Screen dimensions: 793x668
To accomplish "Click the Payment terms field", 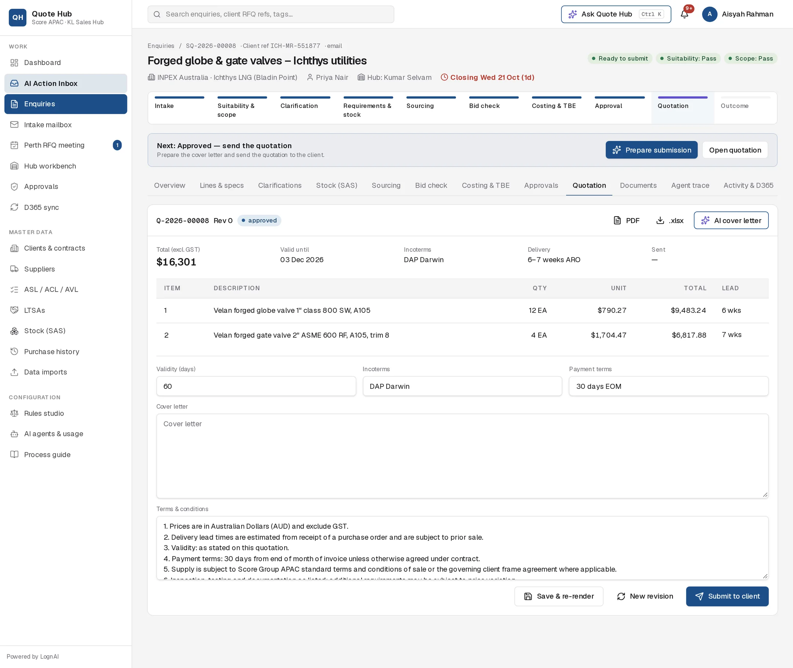I will pyautogui.click(x=669, y=386).
